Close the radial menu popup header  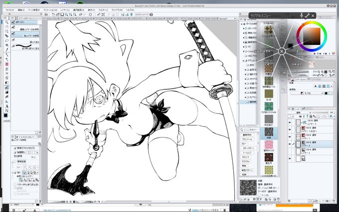point(313,15)
